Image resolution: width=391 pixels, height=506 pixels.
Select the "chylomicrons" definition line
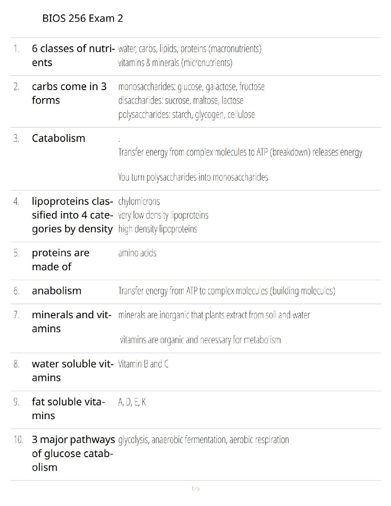(139, 201)
